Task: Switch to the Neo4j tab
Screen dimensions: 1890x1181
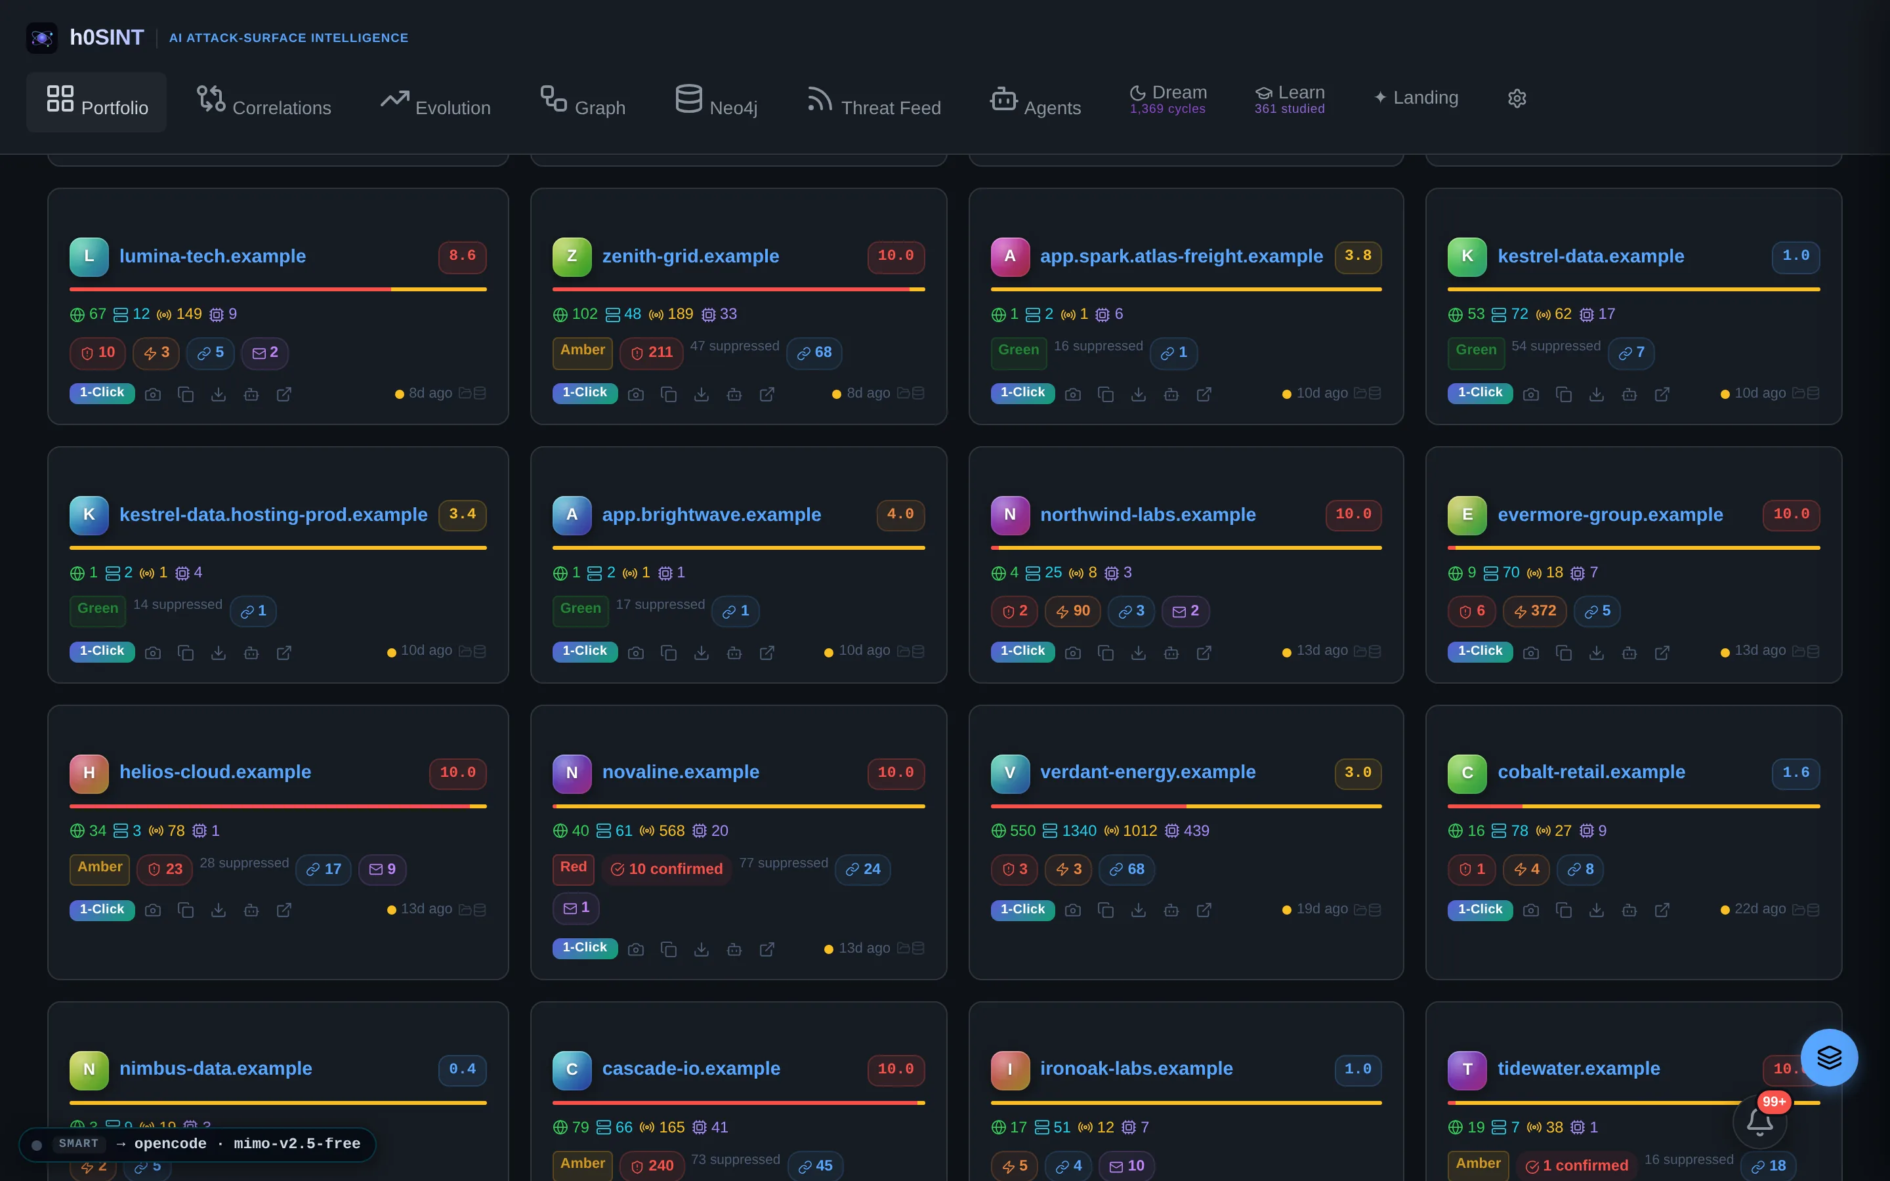Action: click(716, 102)
